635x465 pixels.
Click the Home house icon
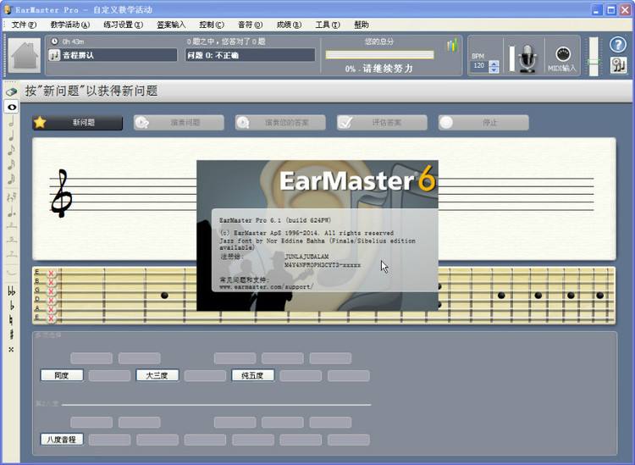[25, 56]
